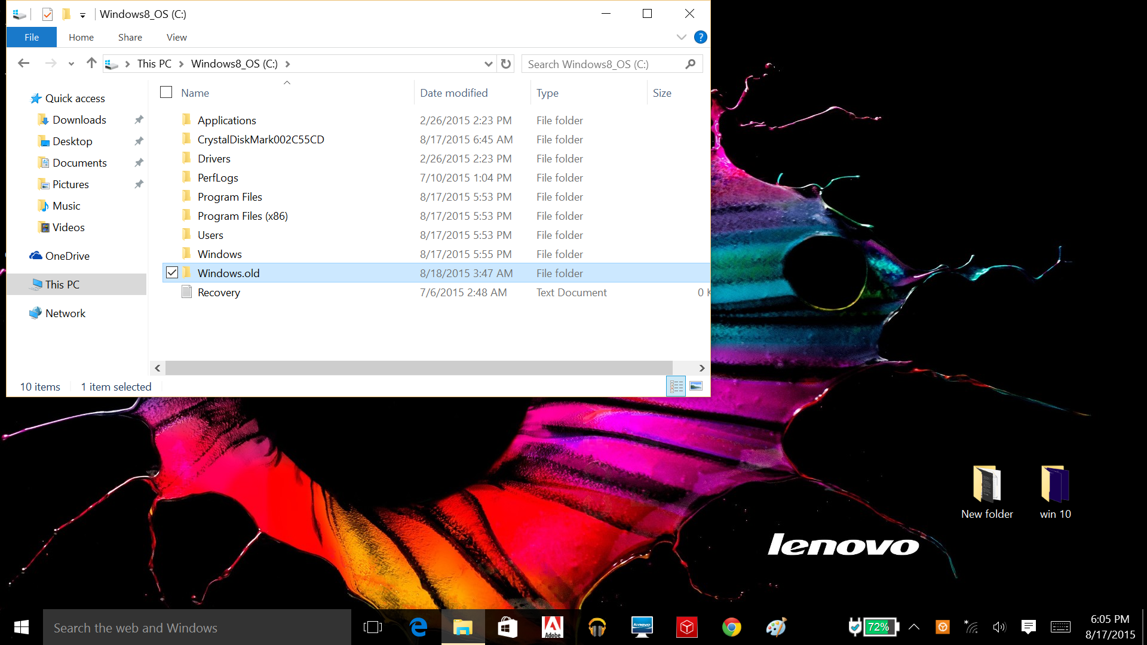Click the horizontal scrollbar right arrow
1147x645 pixels.
[702, 368]
